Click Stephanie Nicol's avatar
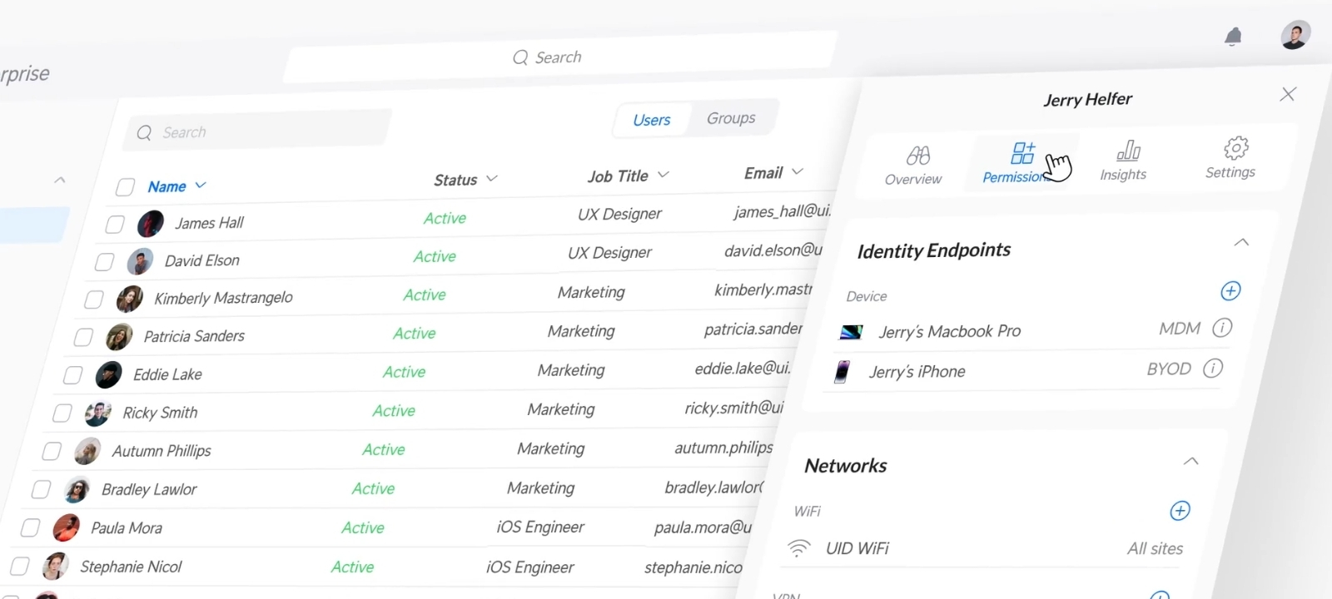This screenshot has width=1332, height=599. (x=55, y=567)
